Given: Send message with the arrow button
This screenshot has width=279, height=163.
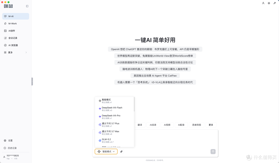Looking at the screenshot, I should tap(213, 151).
